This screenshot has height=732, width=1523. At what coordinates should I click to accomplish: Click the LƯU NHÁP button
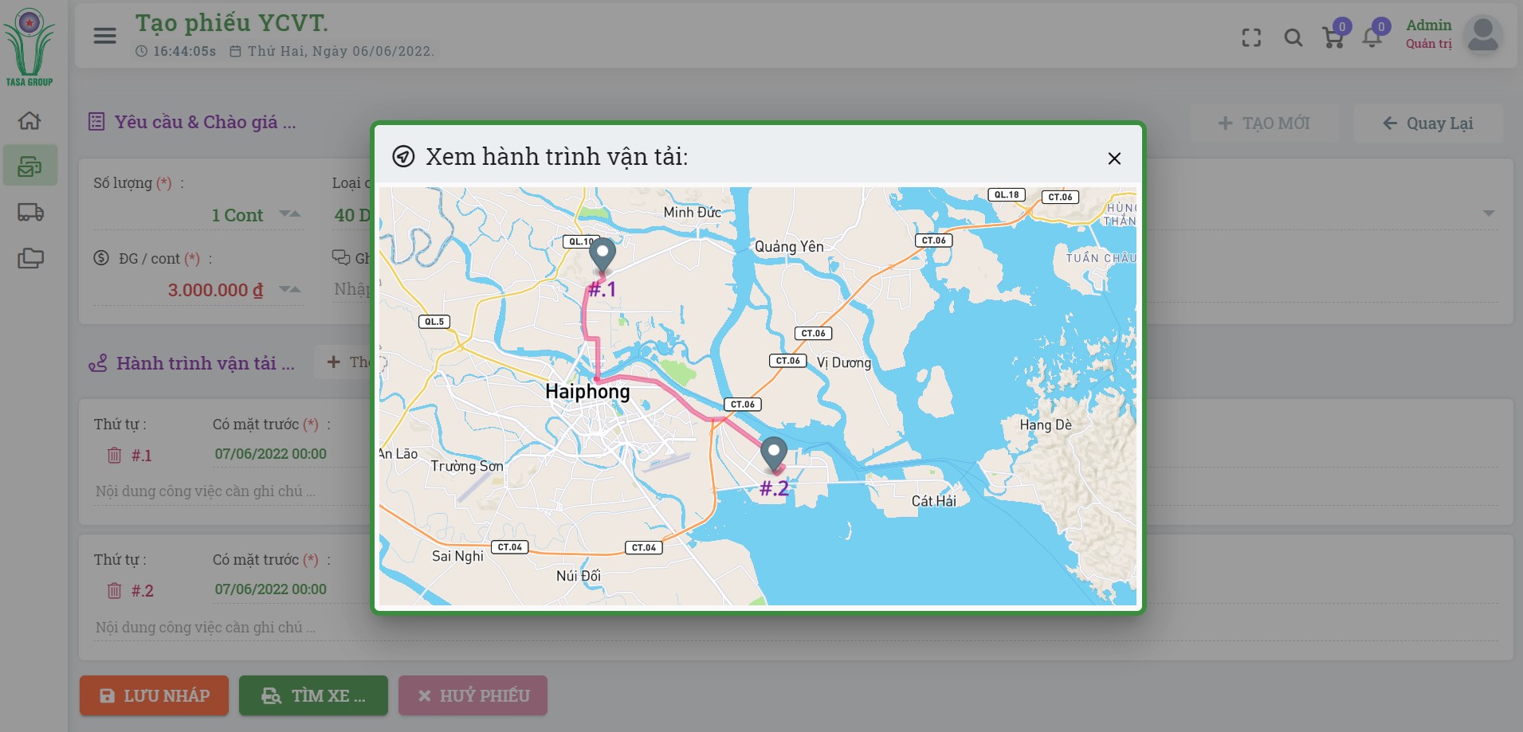coord(154,695)
